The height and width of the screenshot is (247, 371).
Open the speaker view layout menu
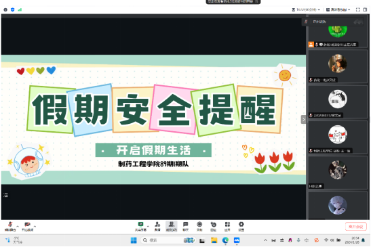point(338,9)
